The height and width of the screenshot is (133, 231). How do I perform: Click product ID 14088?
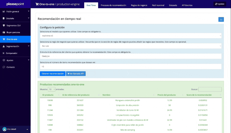point(50,125)
